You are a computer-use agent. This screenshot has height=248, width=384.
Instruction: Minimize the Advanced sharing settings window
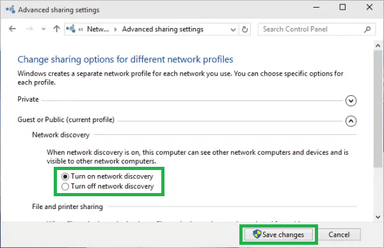(x=316, y=7)
